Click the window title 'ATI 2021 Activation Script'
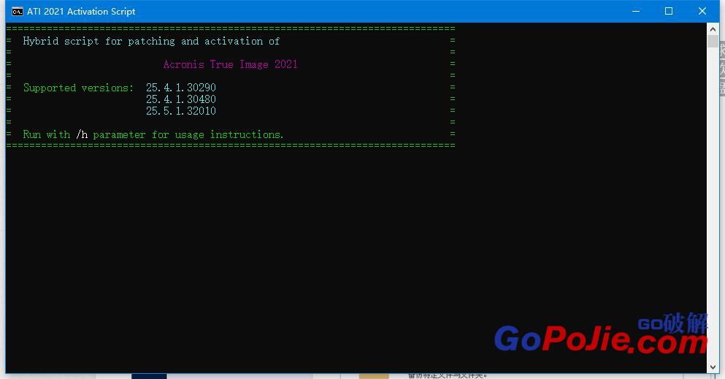 pyautogui.click(x=81, y=12)
